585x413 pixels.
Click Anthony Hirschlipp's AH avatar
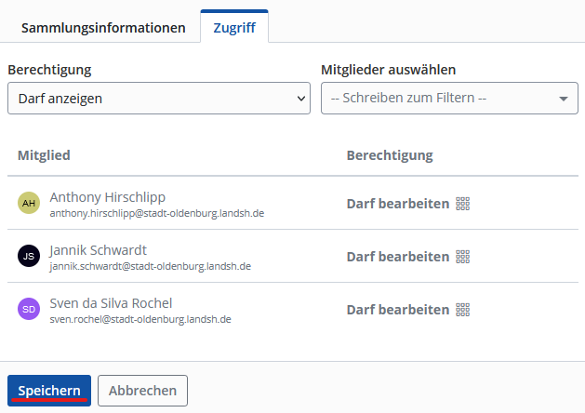coord(29,204)
